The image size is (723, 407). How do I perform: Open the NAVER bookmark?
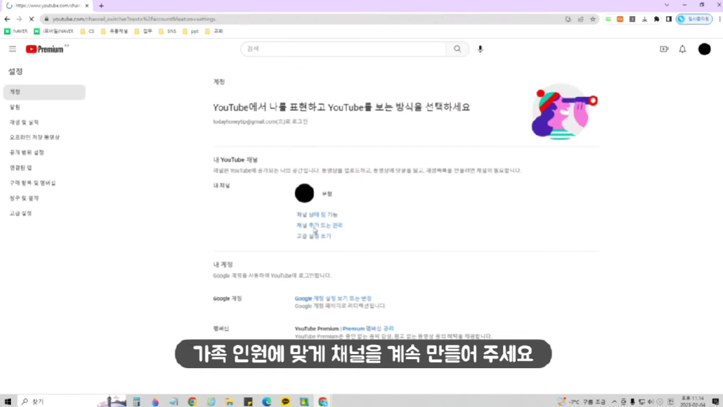pyautogui.click(x=16, y=31)
